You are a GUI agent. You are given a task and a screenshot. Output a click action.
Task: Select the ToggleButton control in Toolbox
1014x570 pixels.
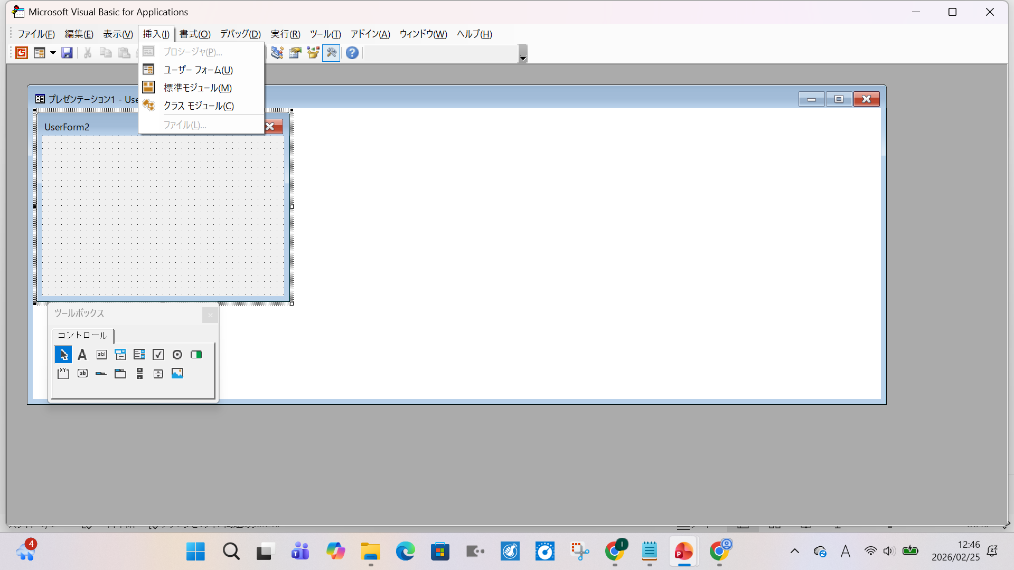[x=196, y=355]
